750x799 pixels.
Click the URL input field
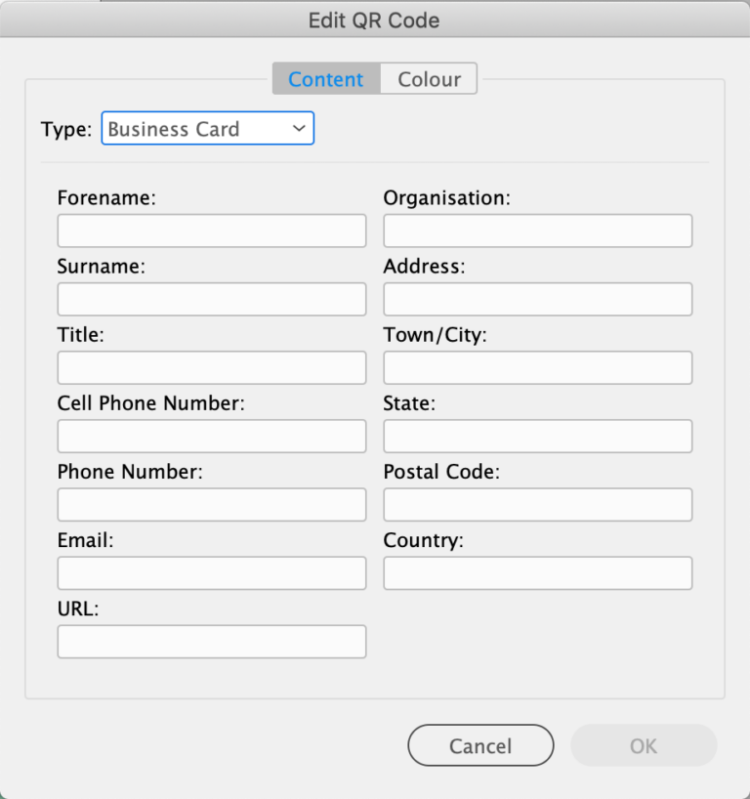click(212, 642)
